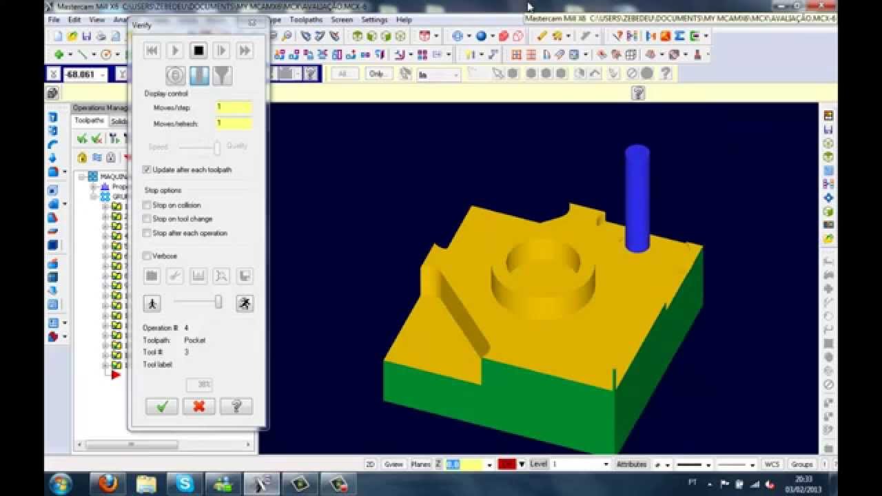Click the Open file toolbar icon
Image resolution: width=882 pixels, height=496 pixels.
[x=72, y=37]
